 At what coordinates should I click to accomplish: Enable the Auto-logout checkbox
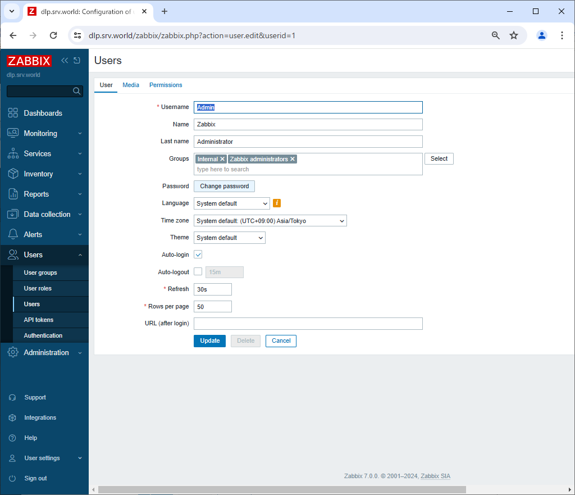[x=198, y=272]
